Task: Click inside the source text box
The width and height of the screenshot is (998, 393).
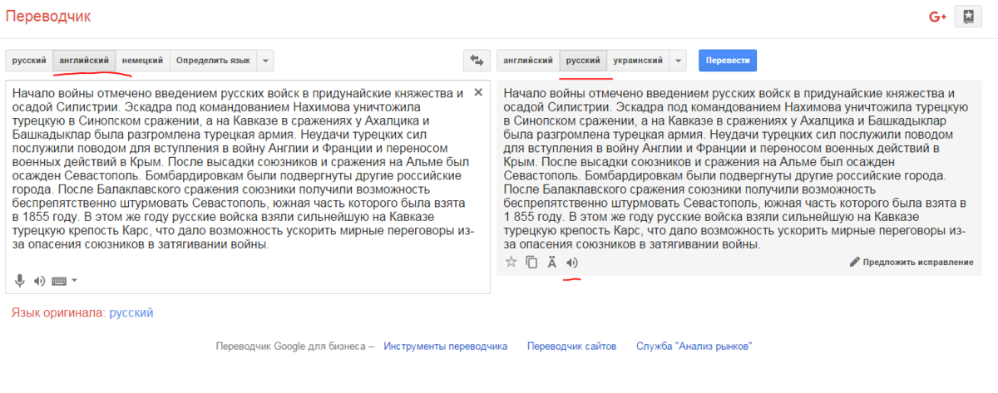Action: (248, 187)
